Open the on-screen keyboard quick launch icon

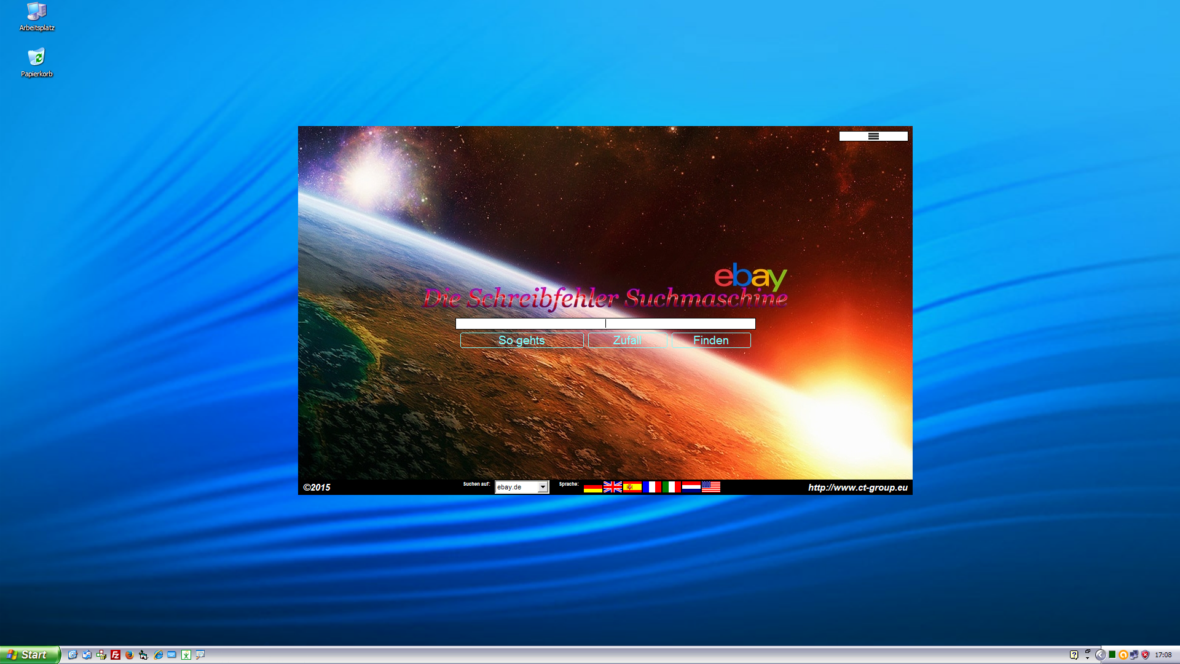[172, 655]
